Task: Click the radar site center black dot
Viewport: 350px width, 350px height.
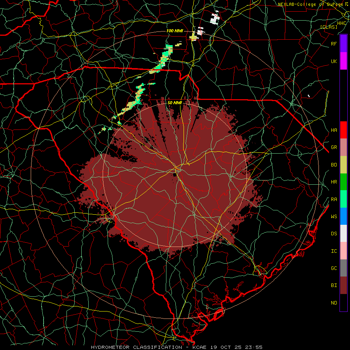Action: (174, 175)
